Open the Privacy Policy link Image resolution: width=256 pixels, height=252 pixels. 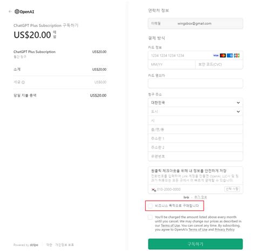[x=225, y=229]
